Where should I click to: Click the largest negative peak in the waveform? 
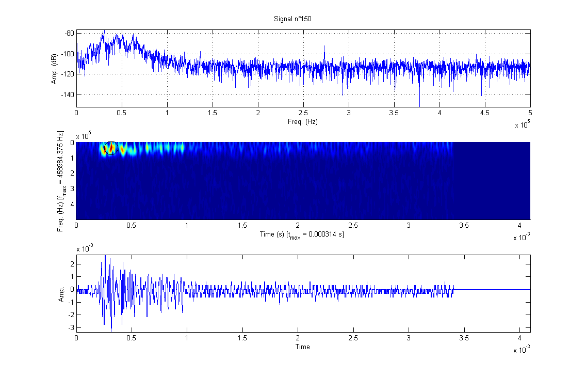(111, 328)
